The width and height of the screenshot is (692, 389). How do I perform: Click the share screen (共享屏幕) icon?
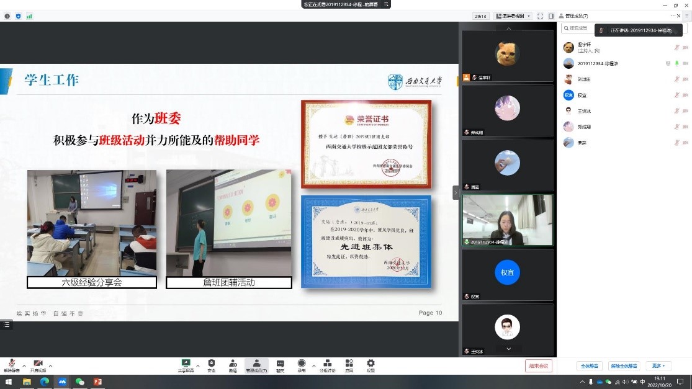(186, 365)
